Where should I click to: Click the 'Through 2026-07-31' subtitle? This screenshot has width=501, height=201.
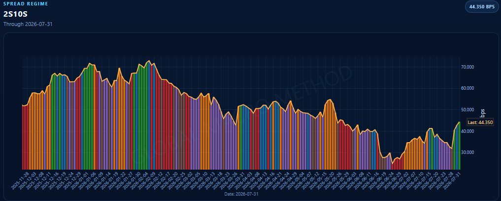pos(28,24)
